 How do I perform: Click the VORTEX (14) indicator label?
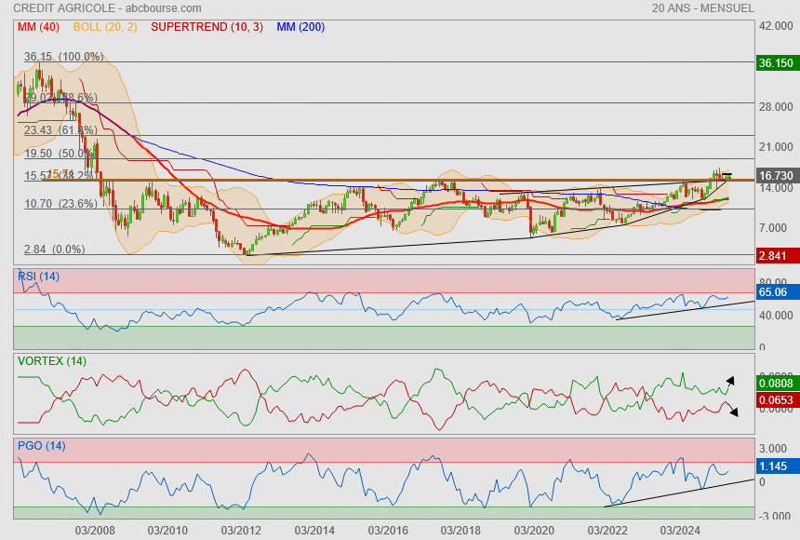click(x=51, y=361)
